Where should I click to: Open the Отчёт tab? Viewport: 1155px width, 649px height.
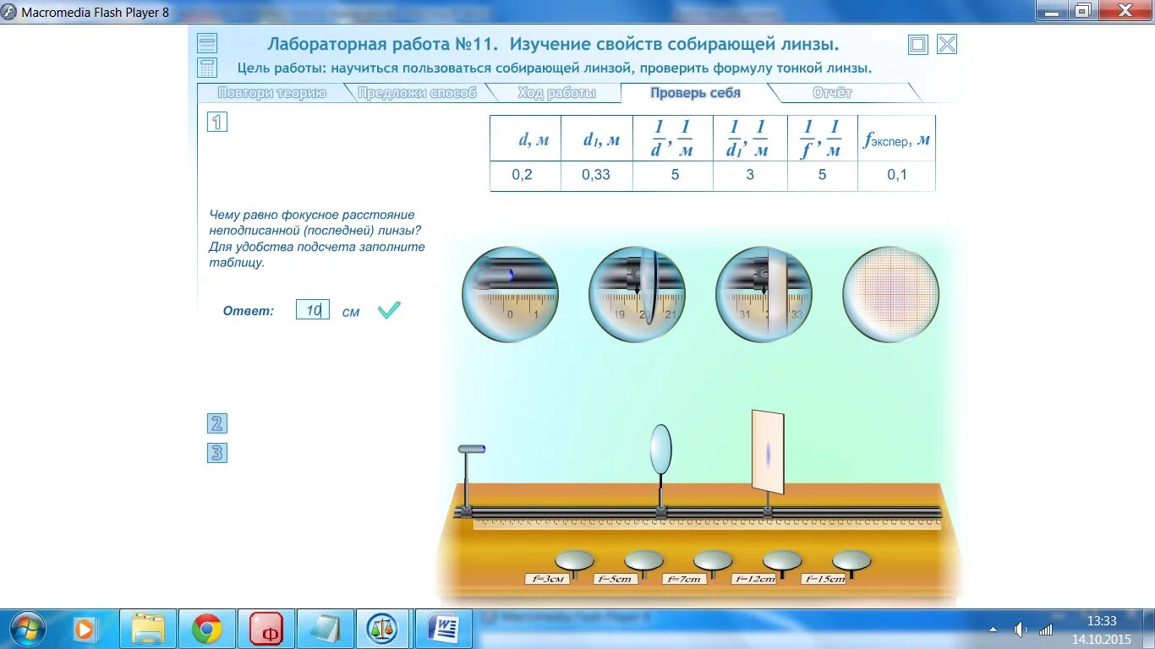(832, 93)
